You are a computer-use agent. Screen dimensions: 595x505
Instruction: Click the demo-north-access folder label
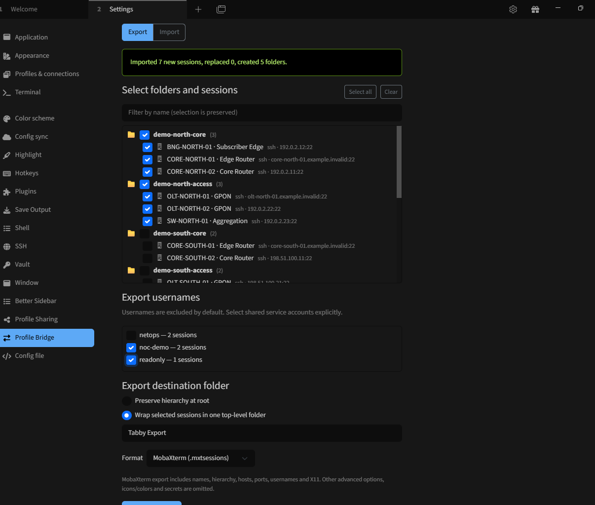(183, 184)
